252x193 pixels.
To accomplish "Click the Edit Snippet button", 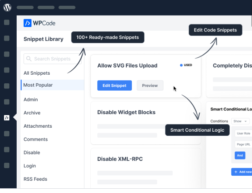I will [115, 85].
